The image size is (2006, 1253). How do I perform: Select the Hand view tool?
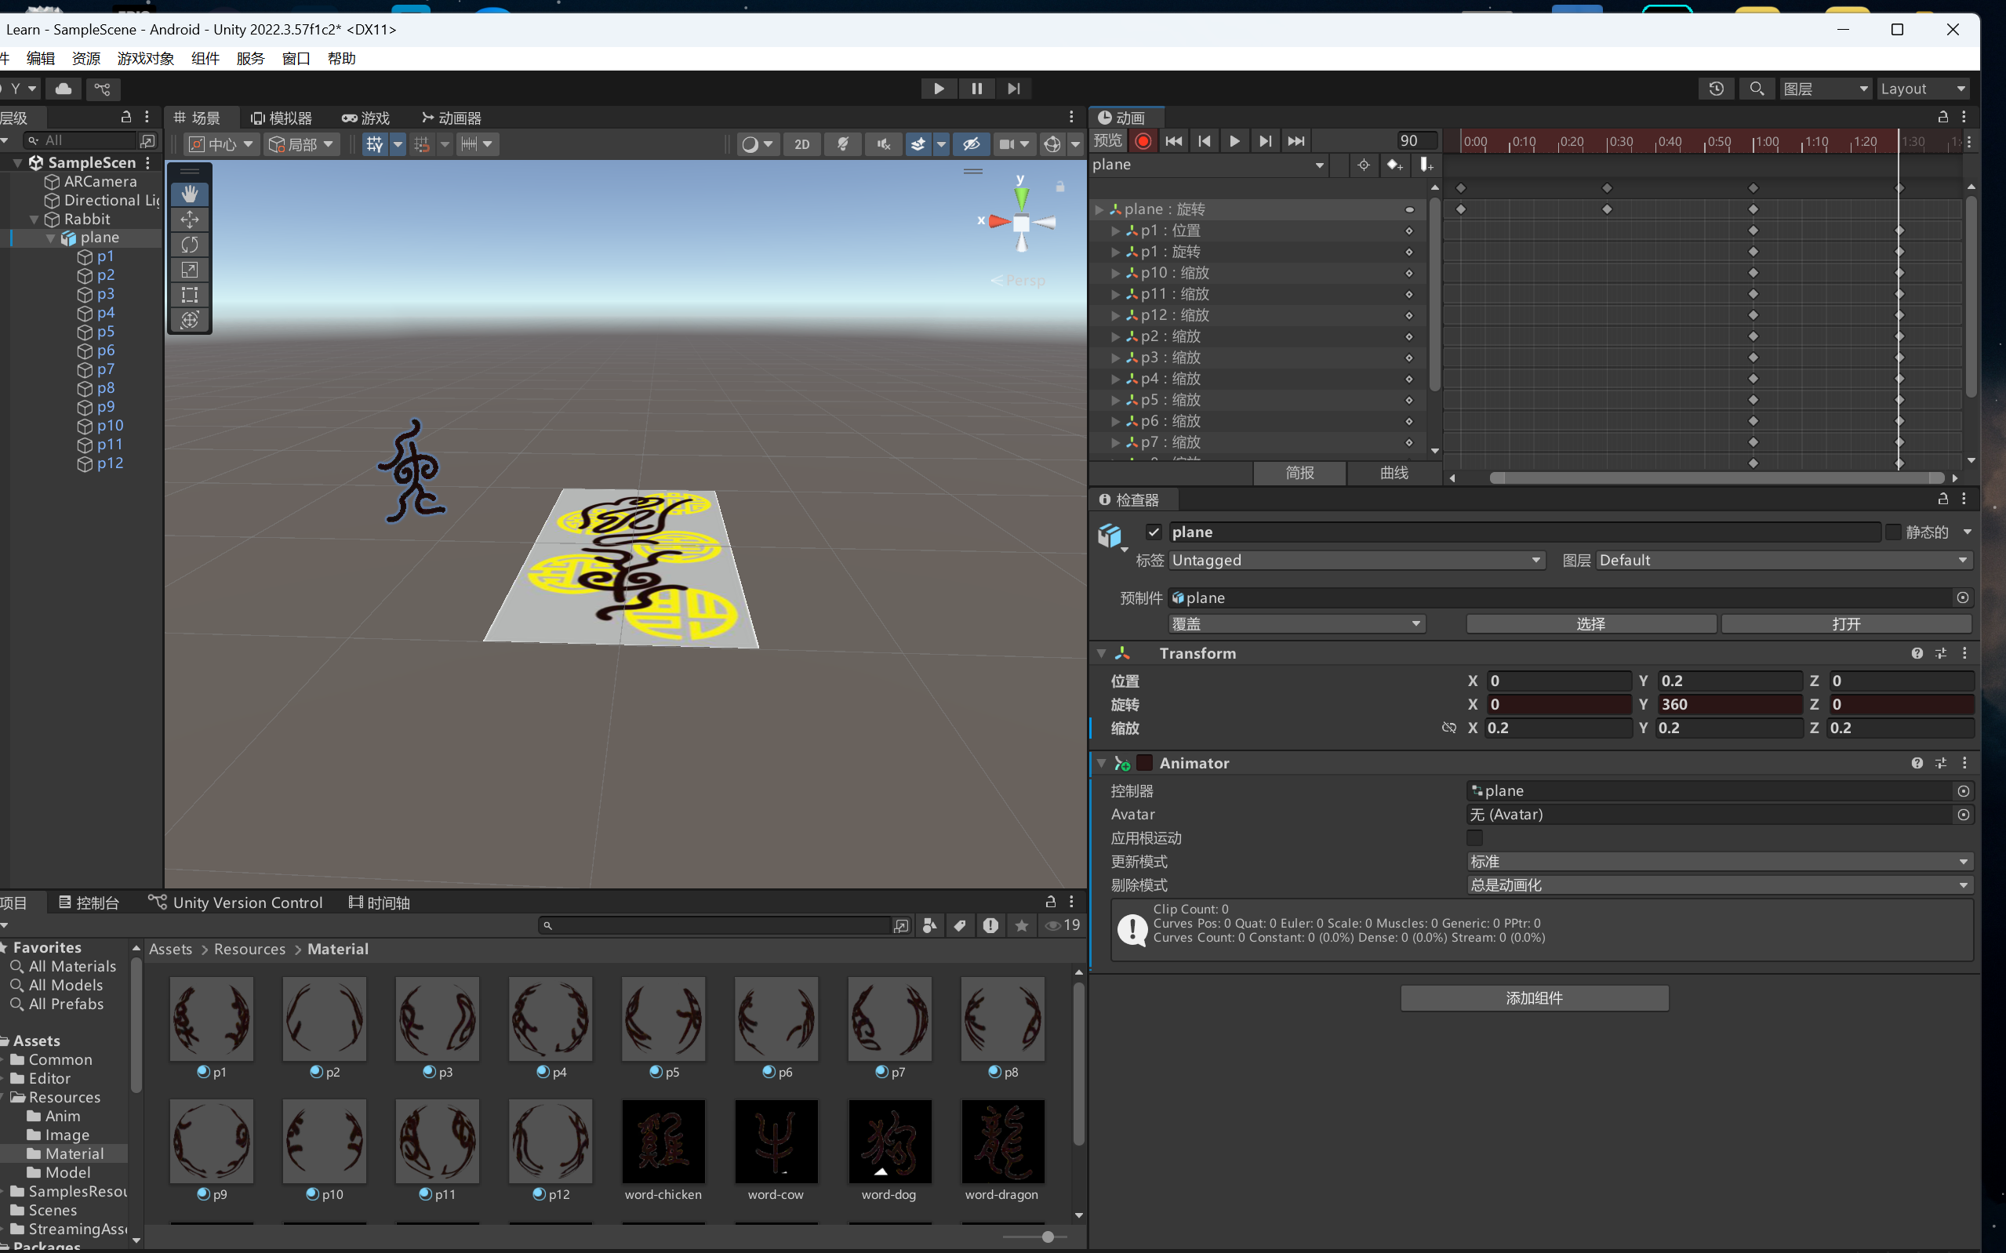(x=190, y=194)
